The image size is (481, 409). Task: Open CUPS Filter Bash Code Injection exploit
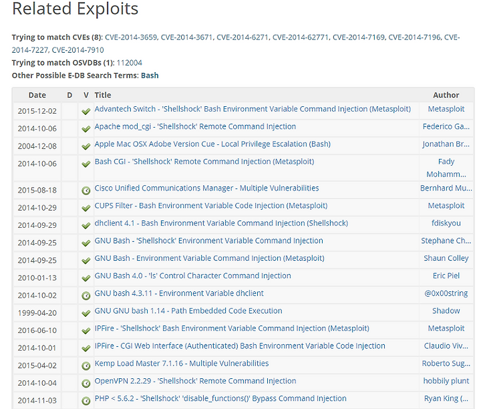click(210, 206)
